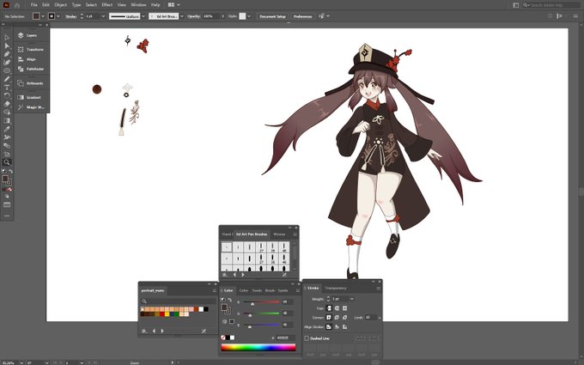Screen dimensions: 584x365
Task: Click the blue B slider in Color panel
Action: [x=261, y=325]
